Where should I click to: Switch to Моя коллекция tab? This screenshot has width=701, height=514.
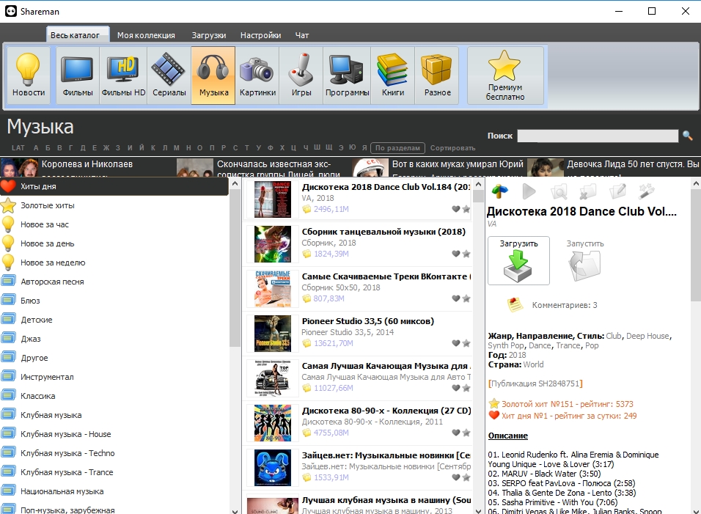pos(146,35)
